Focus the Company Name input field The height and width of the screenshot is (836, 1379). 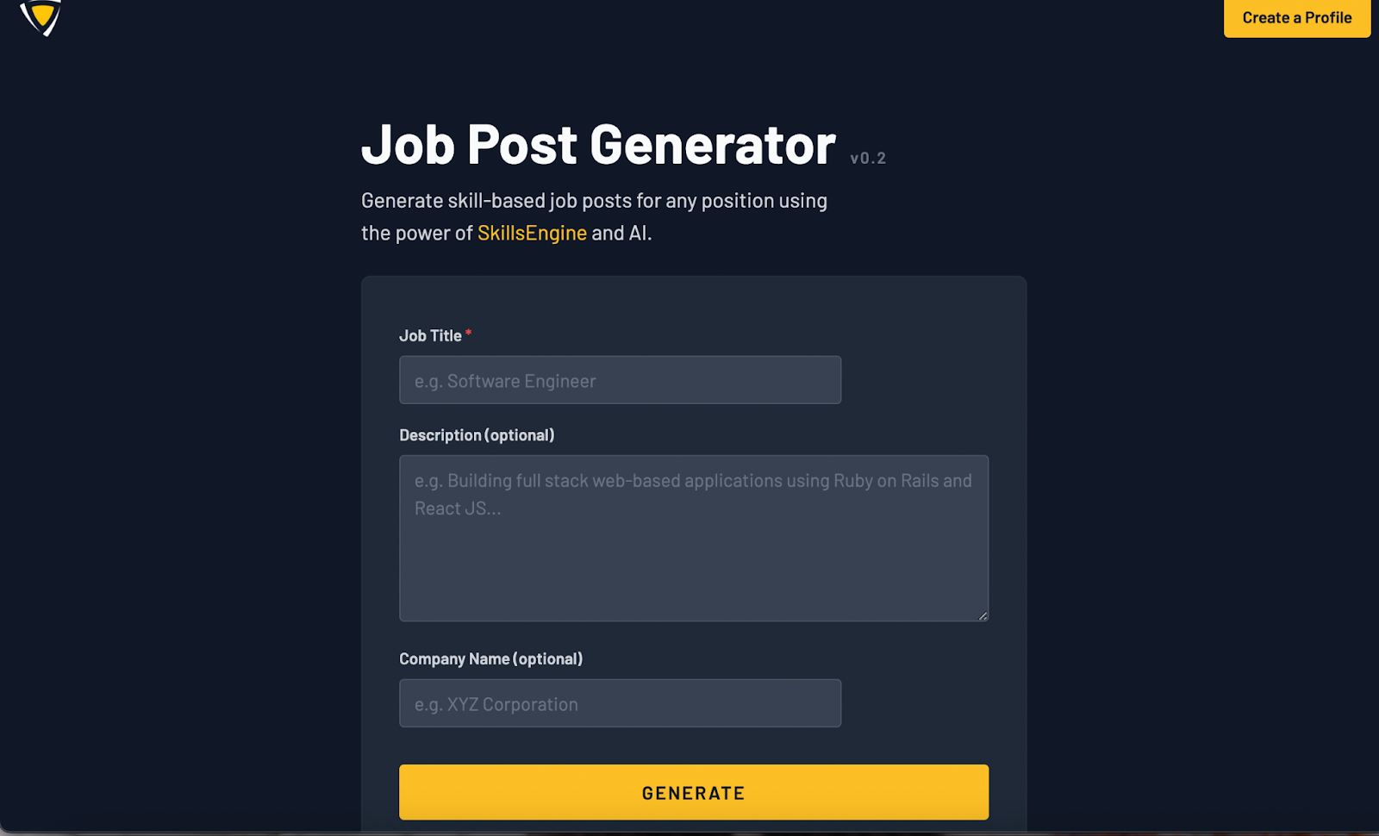[620, 703]
